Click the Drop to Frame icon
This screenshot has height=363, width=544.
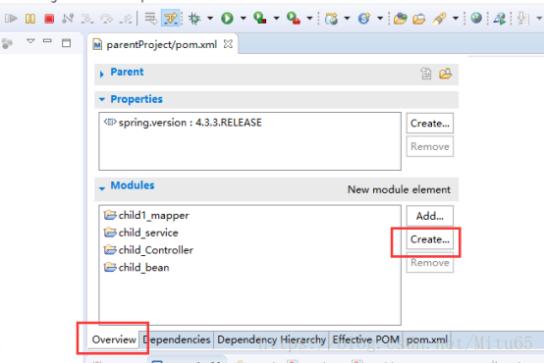pos(151,18)
